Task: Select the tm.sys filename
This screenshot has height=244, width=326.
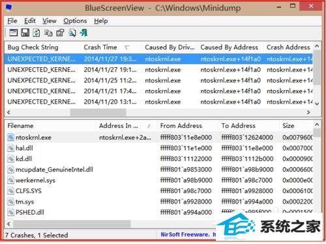Action: coord(25,202)
